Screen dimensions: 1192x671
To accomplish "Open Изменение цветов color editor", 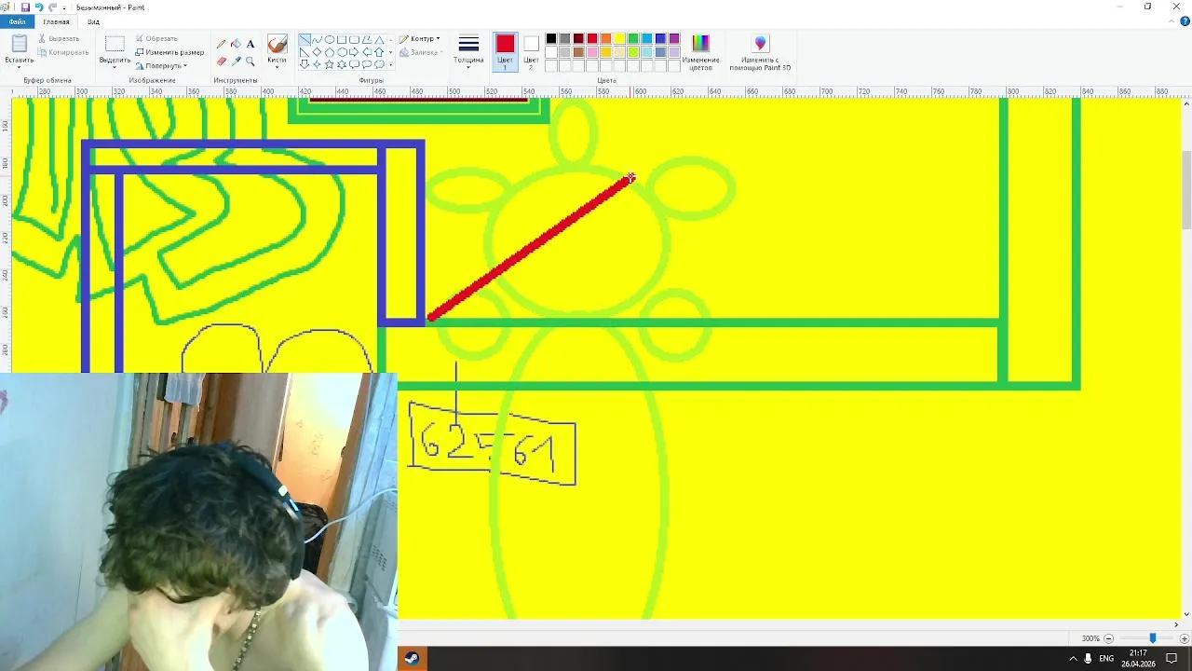I will click(700, 52).
